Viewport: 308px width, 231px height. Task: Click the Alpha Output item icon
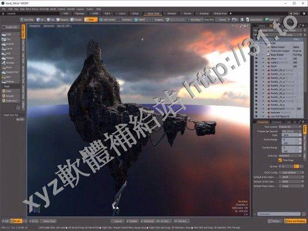point(268,47)
